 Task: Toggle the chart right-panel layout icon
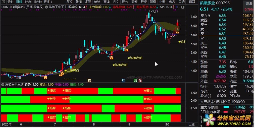[183, 7]
